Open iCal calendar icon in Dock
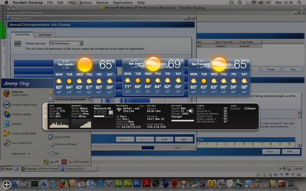Screen dimensions: 306x191 (81, 184)
